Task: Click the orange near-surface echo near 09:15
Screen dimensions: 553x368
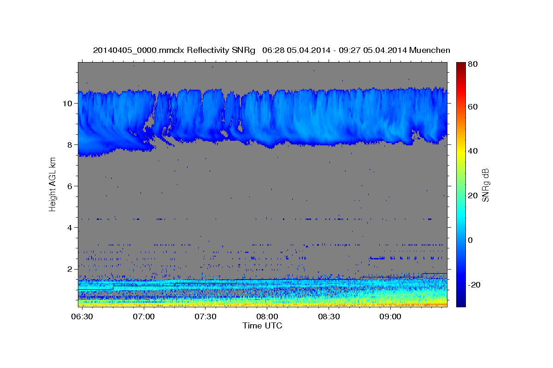Action: [x=420, y=304]
